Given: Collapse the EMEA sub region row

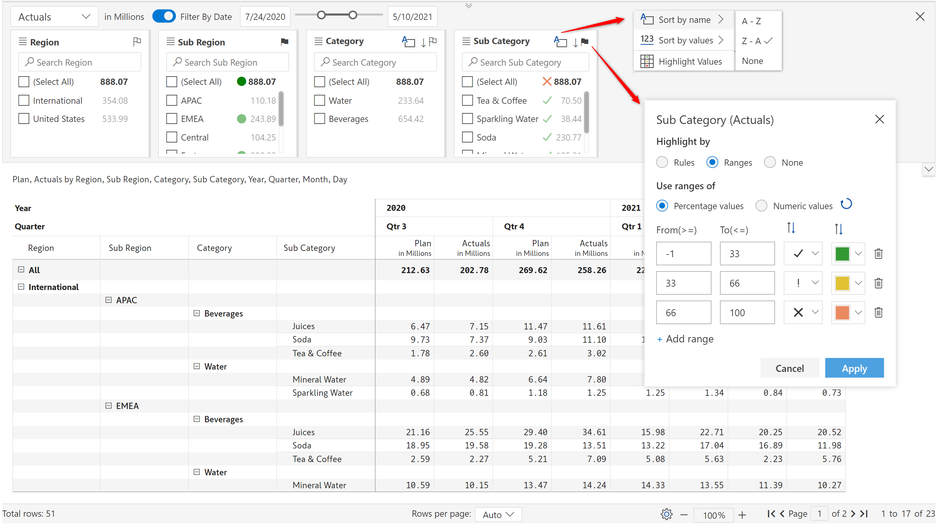Looking at the screenshot, I should click(108, 406).
